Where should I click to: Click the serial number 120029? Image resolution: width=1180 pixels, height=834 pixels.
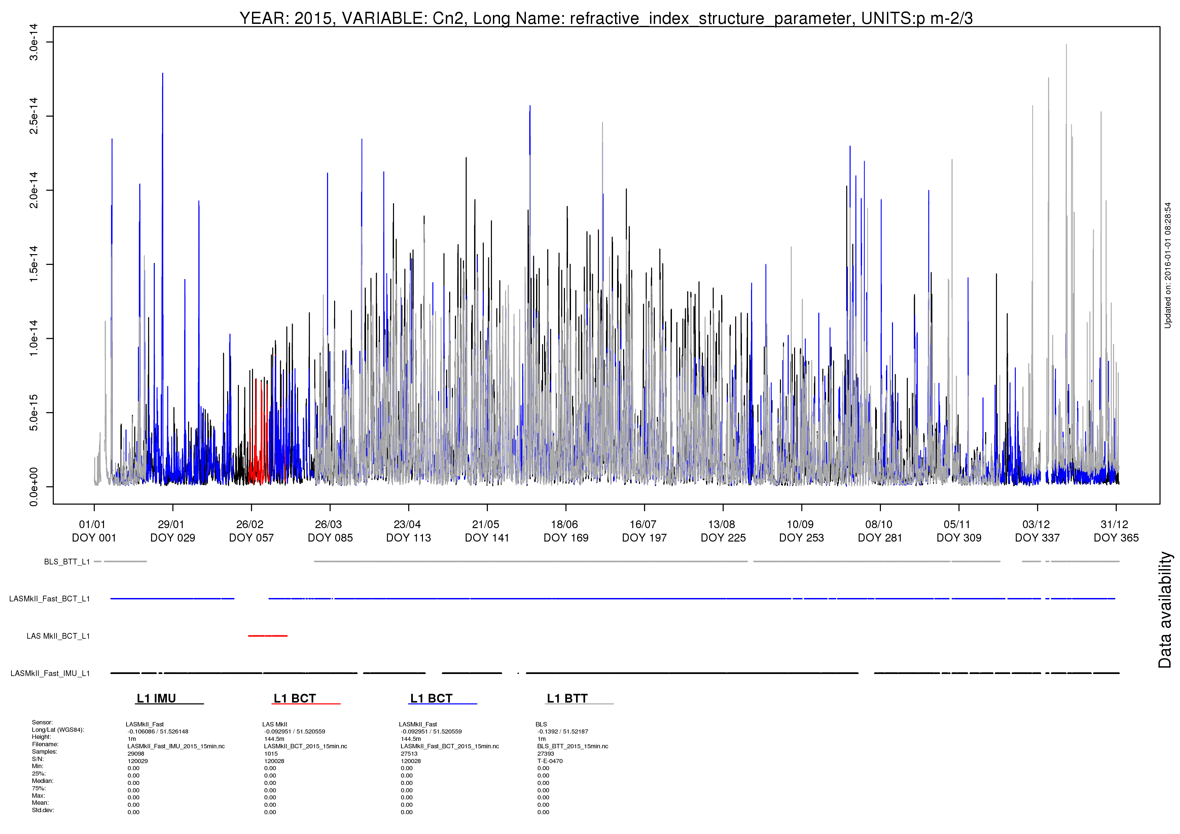click(x=138, y=762)
